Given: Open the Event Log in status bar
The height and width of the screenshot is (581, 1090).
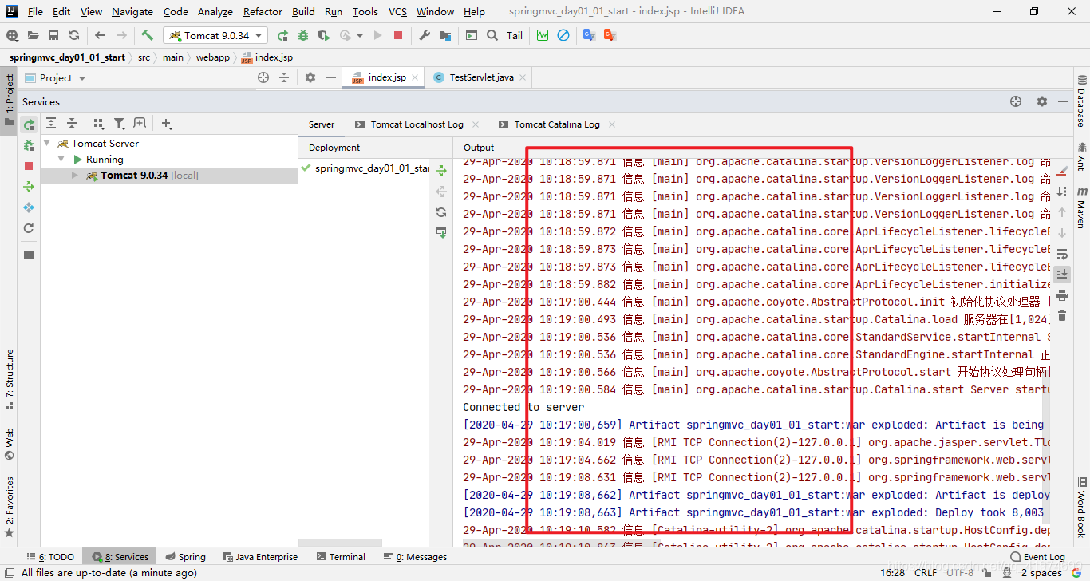Looking at the screenshot, I should pyautogui.click(x=1037, y=557).
